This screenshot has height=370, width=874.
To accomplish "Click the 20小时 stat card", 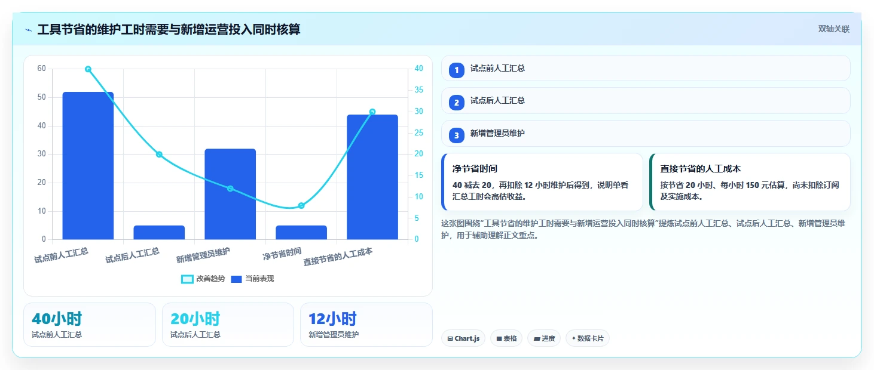I will tap(228, 325).
